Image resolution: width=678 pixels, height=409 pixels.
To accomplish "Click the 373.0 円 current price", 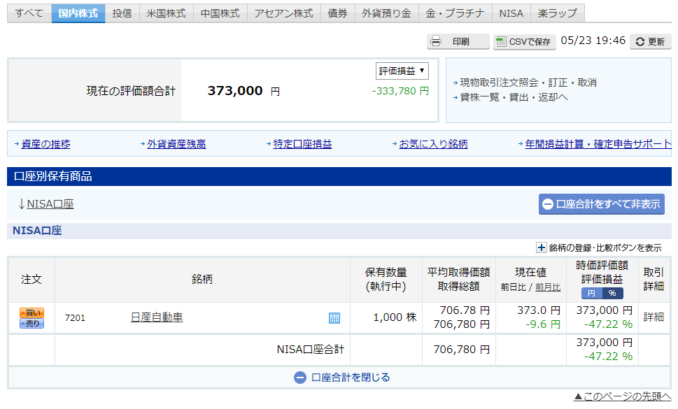I will pyautogui.click(x=539, y=310).
